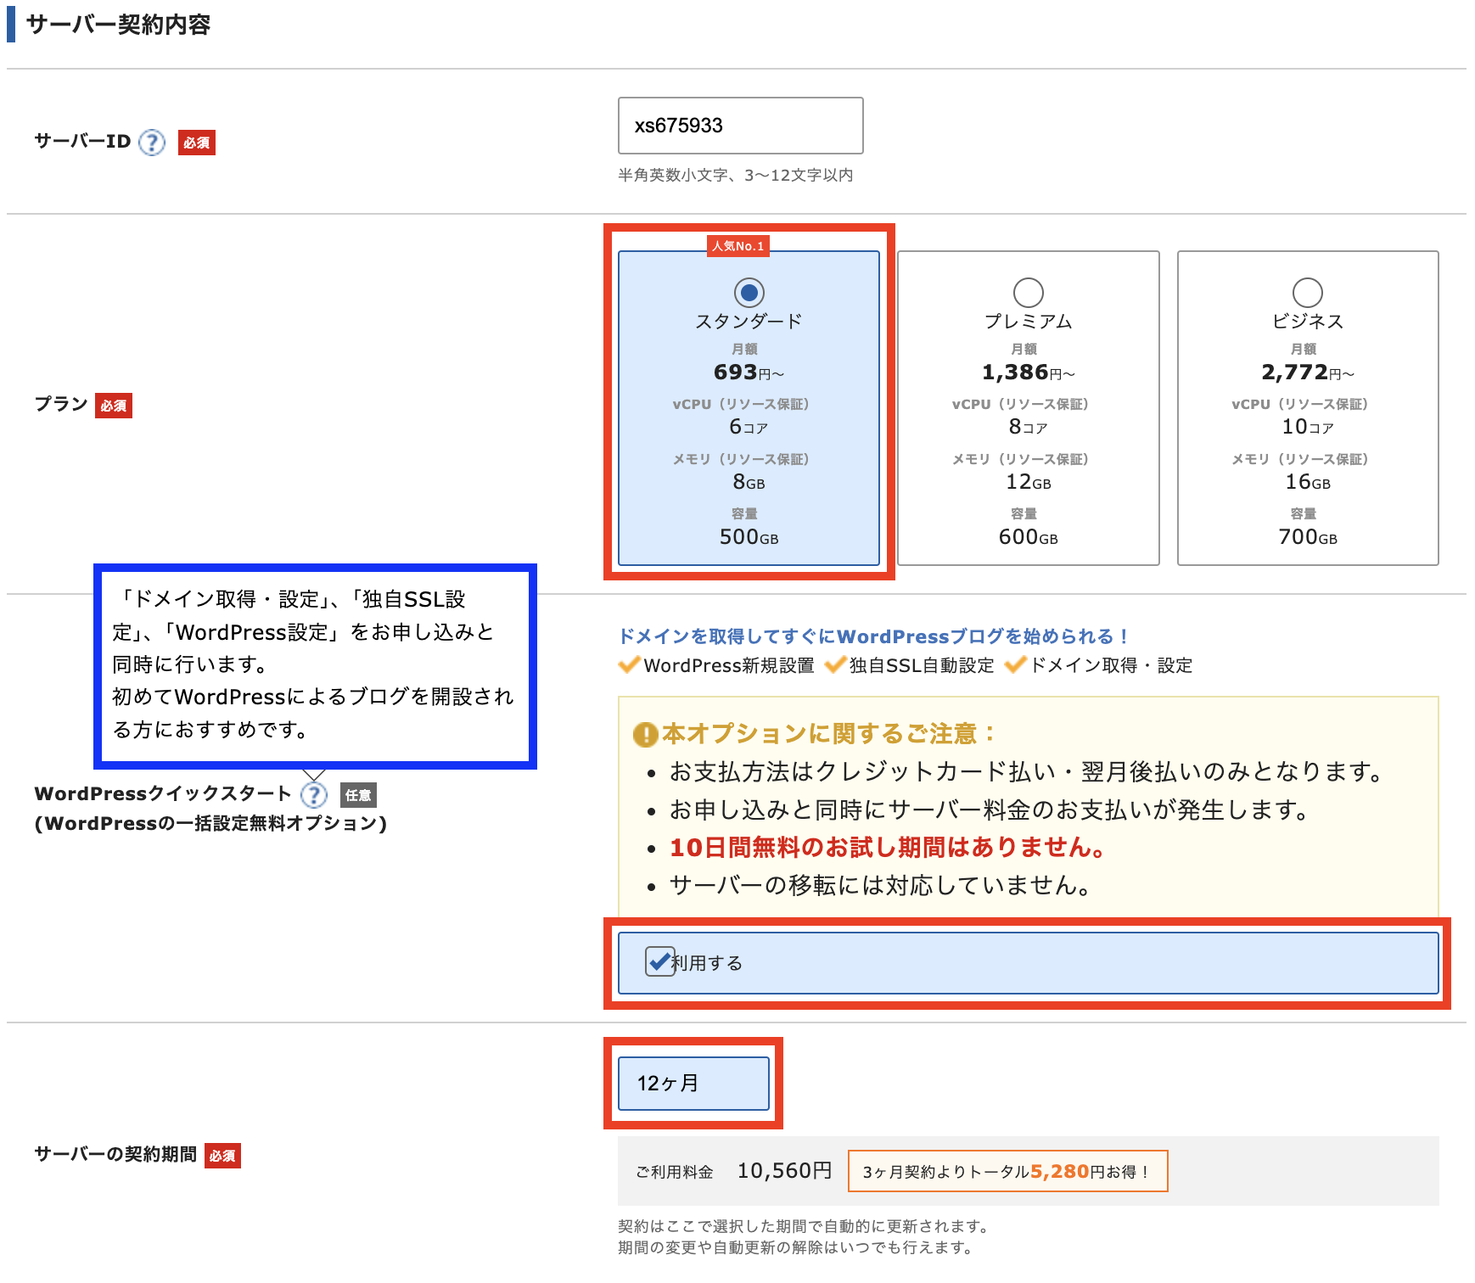Click the 8コア vCPU value in プレミアム card
The width and height of the screenshot is (1475, 1283).
coord(1028,427)
